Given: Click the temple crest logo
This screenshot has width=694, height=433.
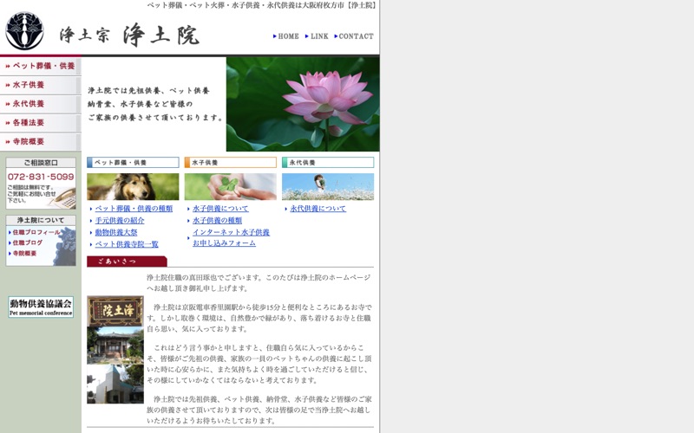Looking at the screenshot, I should tap(24, 31).
